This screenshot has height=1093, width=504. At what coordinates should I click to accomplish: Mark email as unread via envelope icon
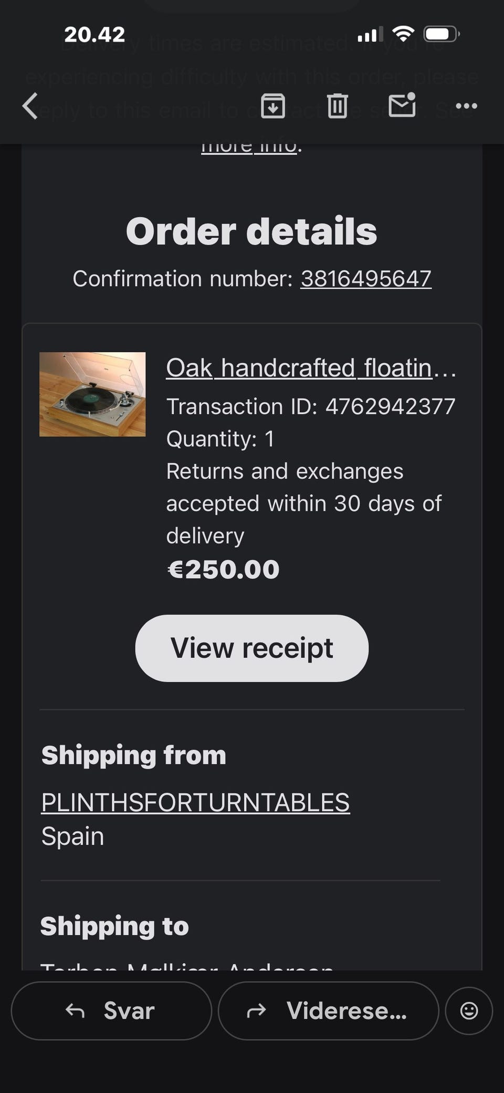click(402, 105)
